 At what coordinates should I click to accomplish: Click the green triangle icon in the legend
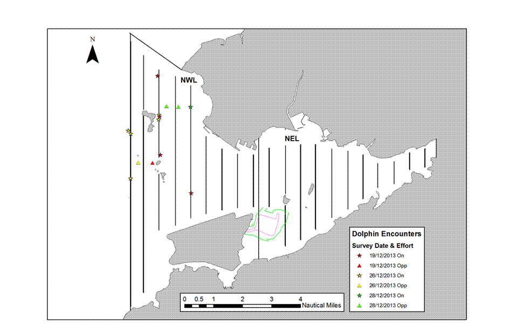tap(359, 306)
